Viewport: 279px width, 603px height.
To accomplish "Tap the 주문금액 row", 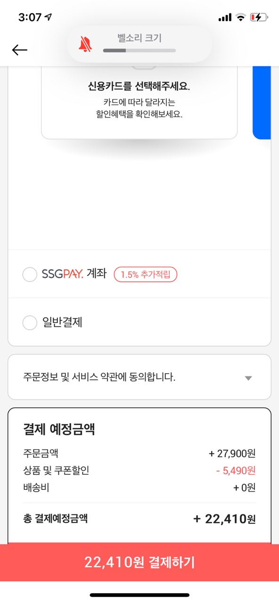I will pos(139,454).
